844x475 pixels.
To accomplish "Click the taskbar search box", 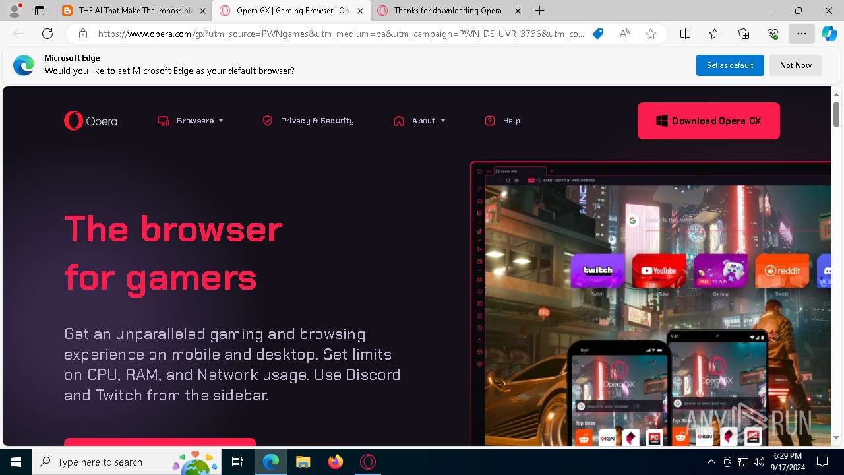I will [x=128, y=462].
